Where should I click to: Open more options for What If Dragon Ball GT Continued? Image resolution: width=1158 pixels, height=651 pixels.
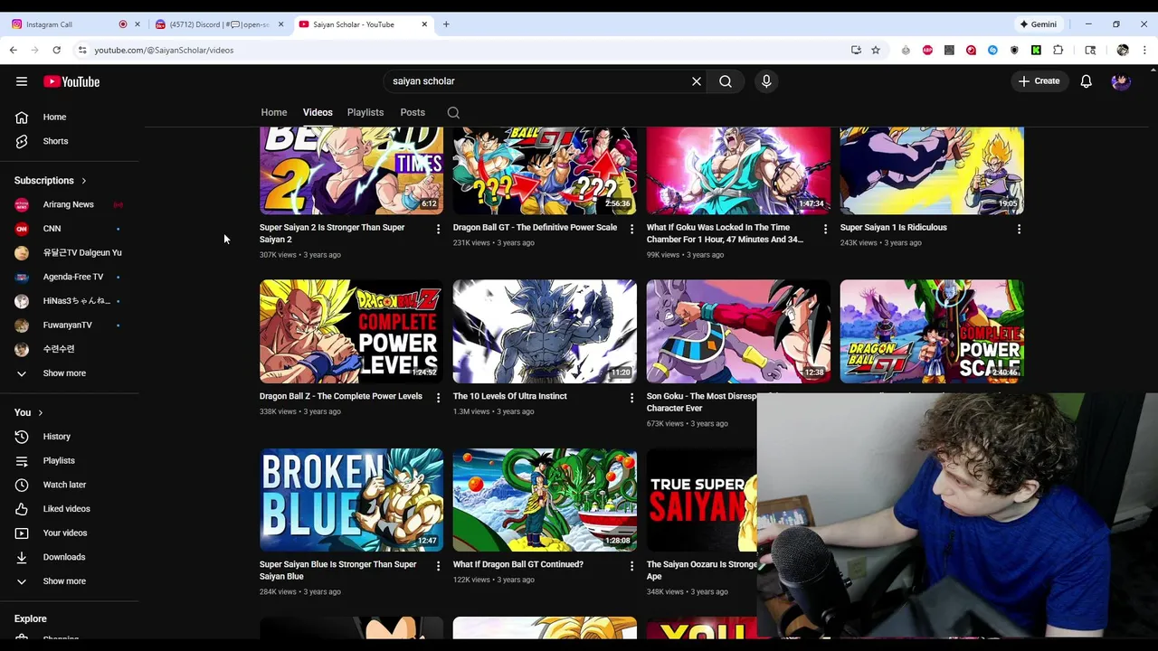pyautogui.click(x=631, y=566)
